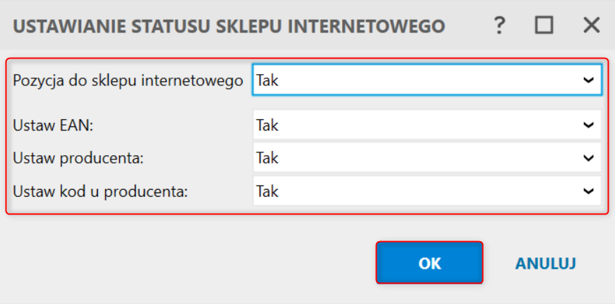615x304 pixels.
Task: Select Tak value for kod u producenta
Action: (267, 191)
